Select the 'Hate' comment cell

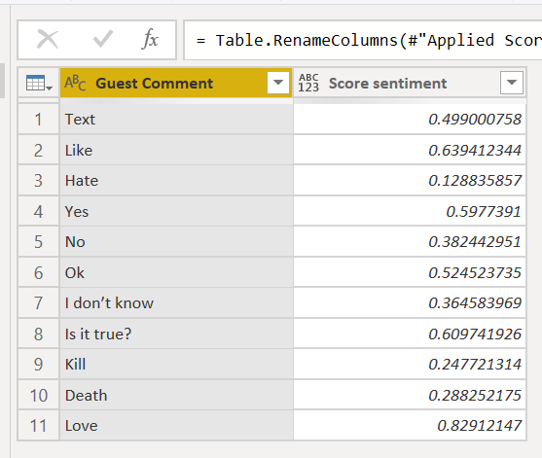(176, 181)
